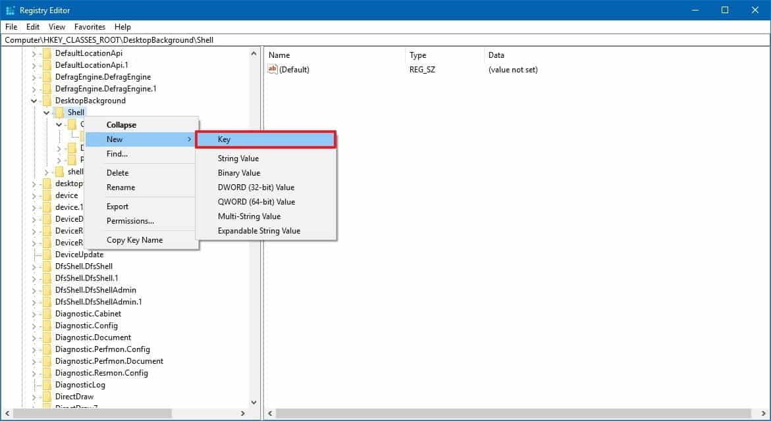Expand the DefragEngine.DefragEngine key
Screen dimensions: 771x421
coord(34,77)
